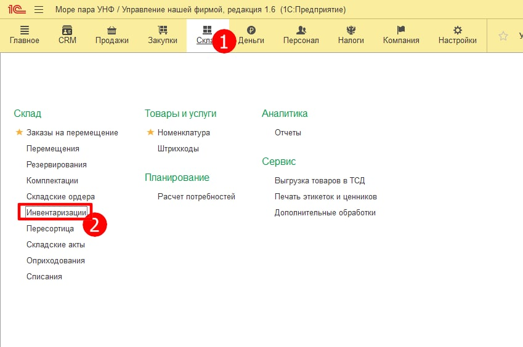Unstar Заказы на перемещение favorite star
Image resolution: width=523 pixels, height=347 pixels.
(19, 132)
